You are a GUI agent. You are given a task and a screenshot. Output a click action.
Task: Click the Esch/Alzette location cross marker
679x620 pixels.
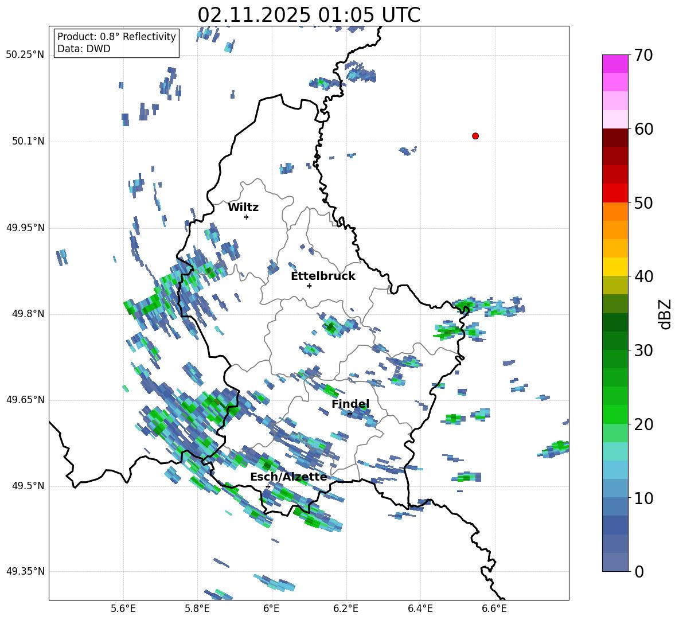268,486
